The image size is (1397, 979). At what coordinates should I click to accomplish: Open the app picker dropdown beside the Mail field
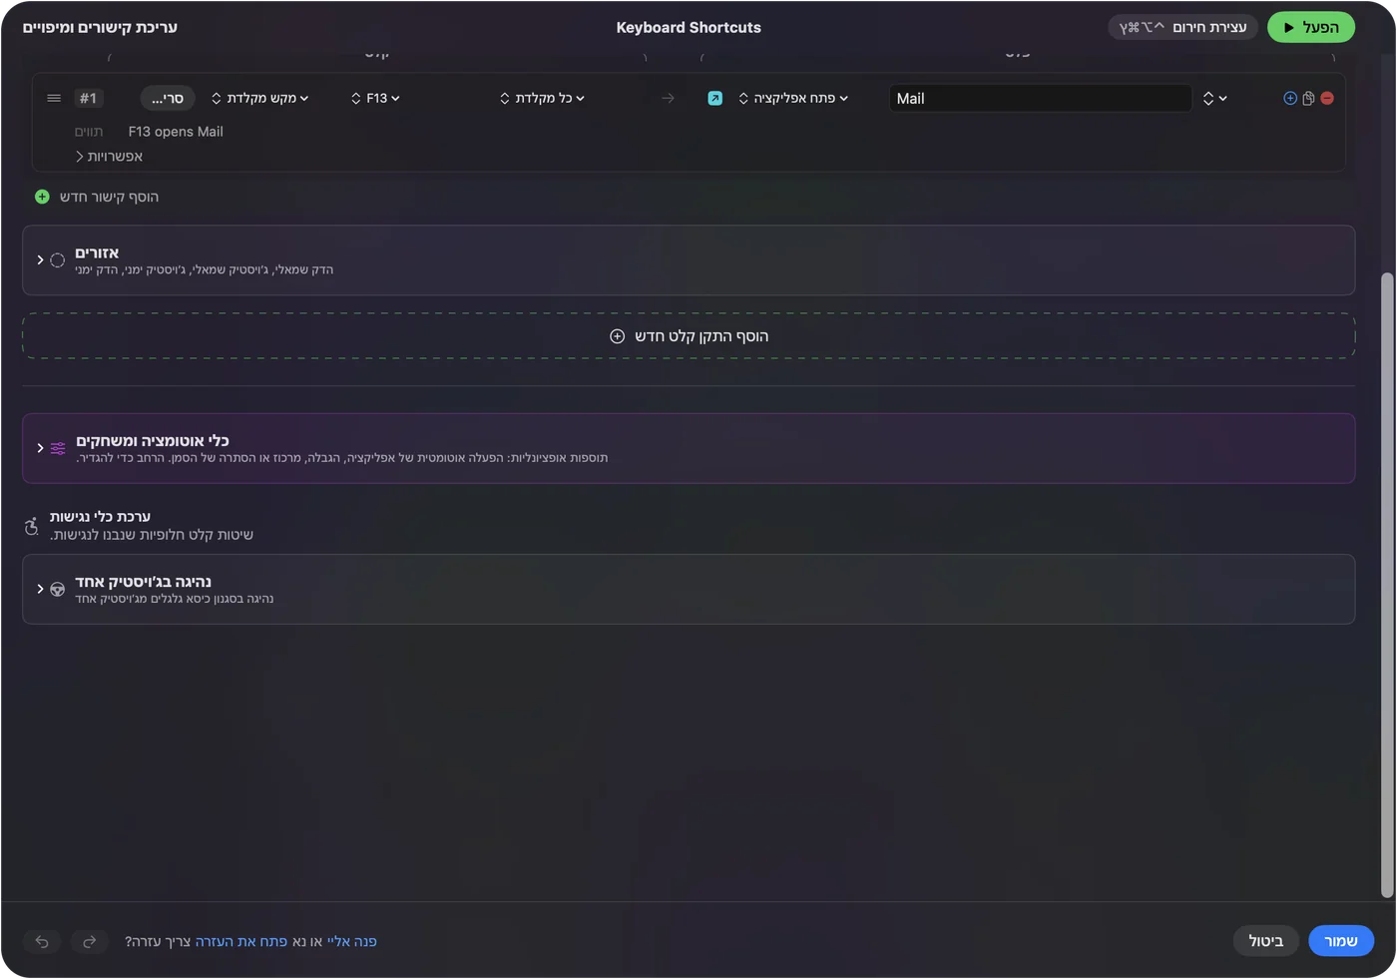click(x=1214, y=98)
